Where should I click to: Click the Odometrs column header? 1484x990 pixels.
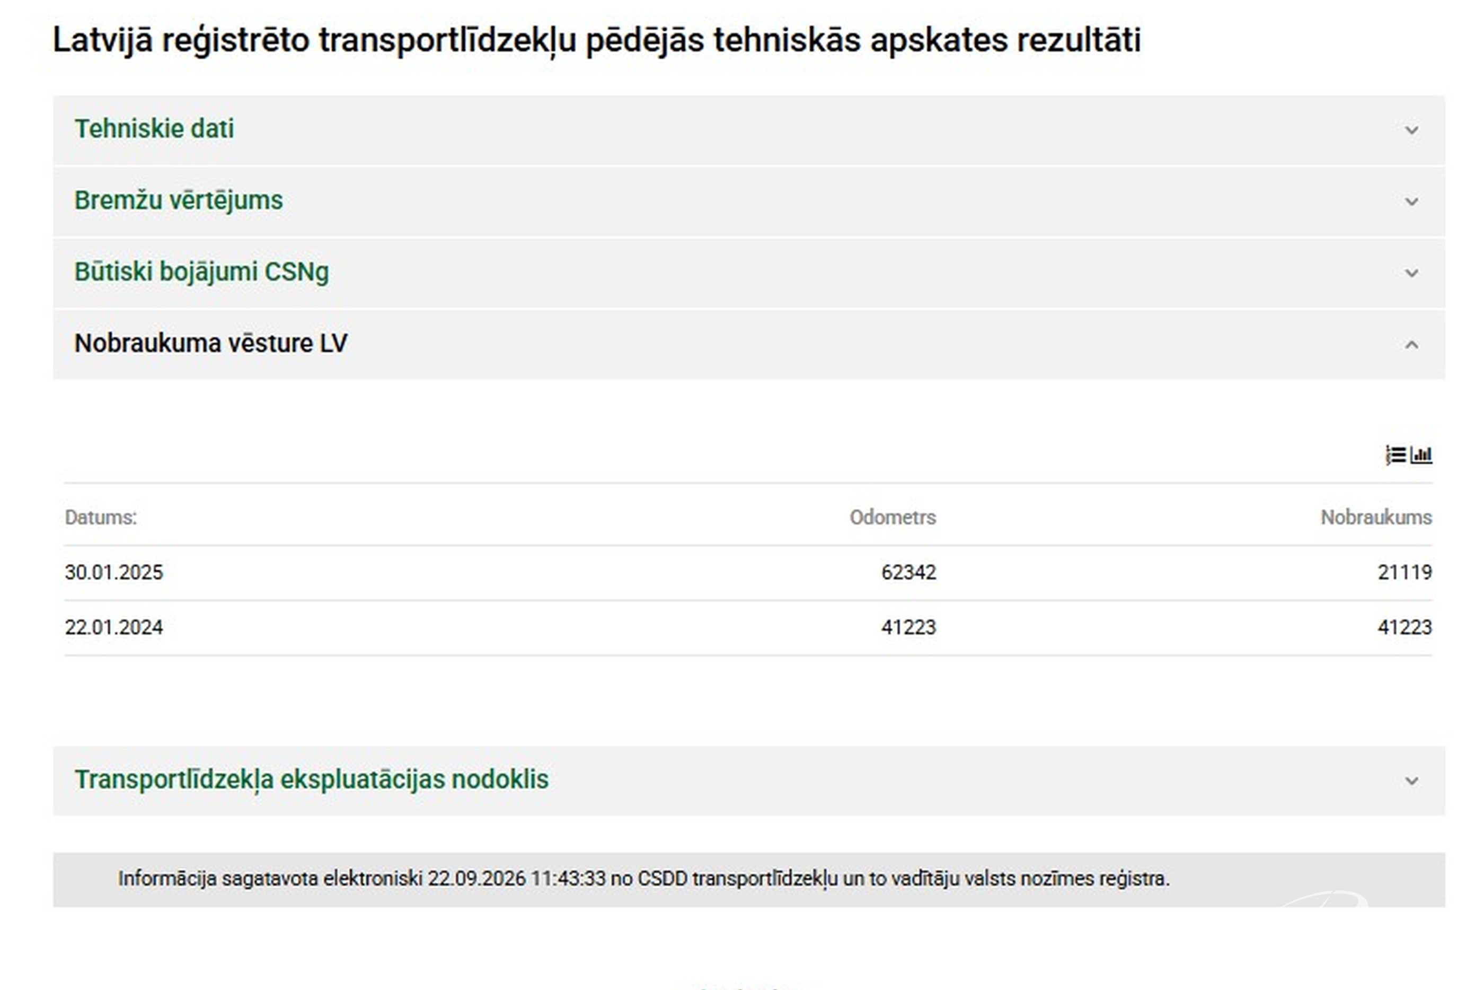pos(893,517)
